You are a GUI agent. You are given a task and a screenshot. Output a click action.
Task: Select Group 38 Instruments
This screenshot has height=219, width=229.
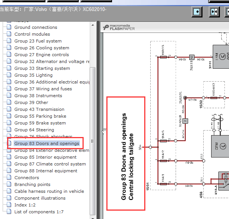[38, 96]
